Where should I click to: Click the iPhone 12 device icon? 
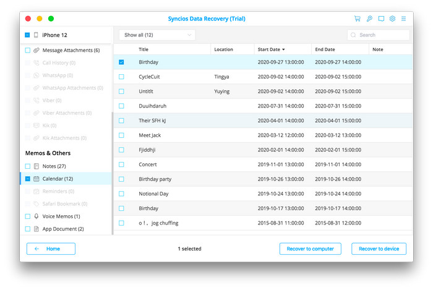(36, 35)
